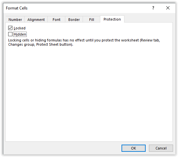The width and height of the screenshot is (178, 157).
Task: Switch to the Number tab
Action: click(x=15, y=20)
